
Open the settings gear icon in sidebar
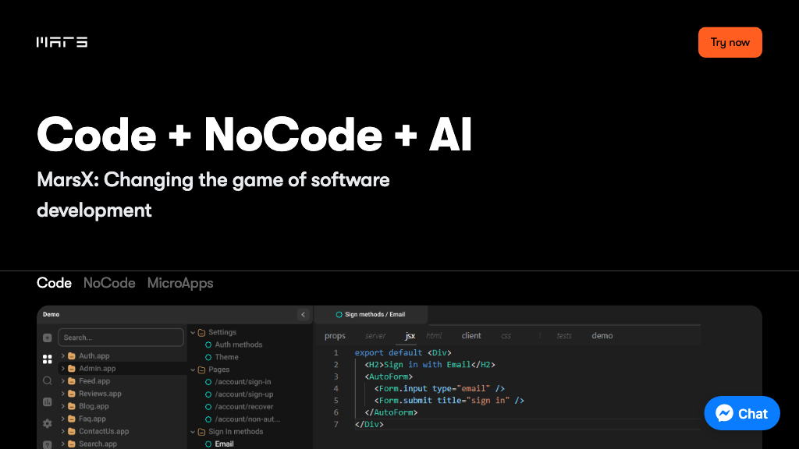tap(48, 423)
